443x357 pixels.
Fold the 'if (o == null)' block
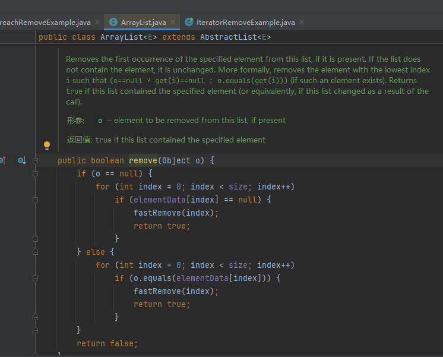(35, 173)
